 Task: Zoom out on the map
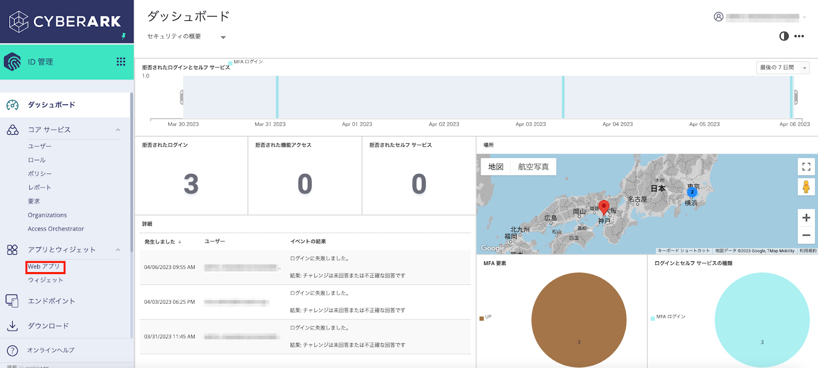coord(806,235)
